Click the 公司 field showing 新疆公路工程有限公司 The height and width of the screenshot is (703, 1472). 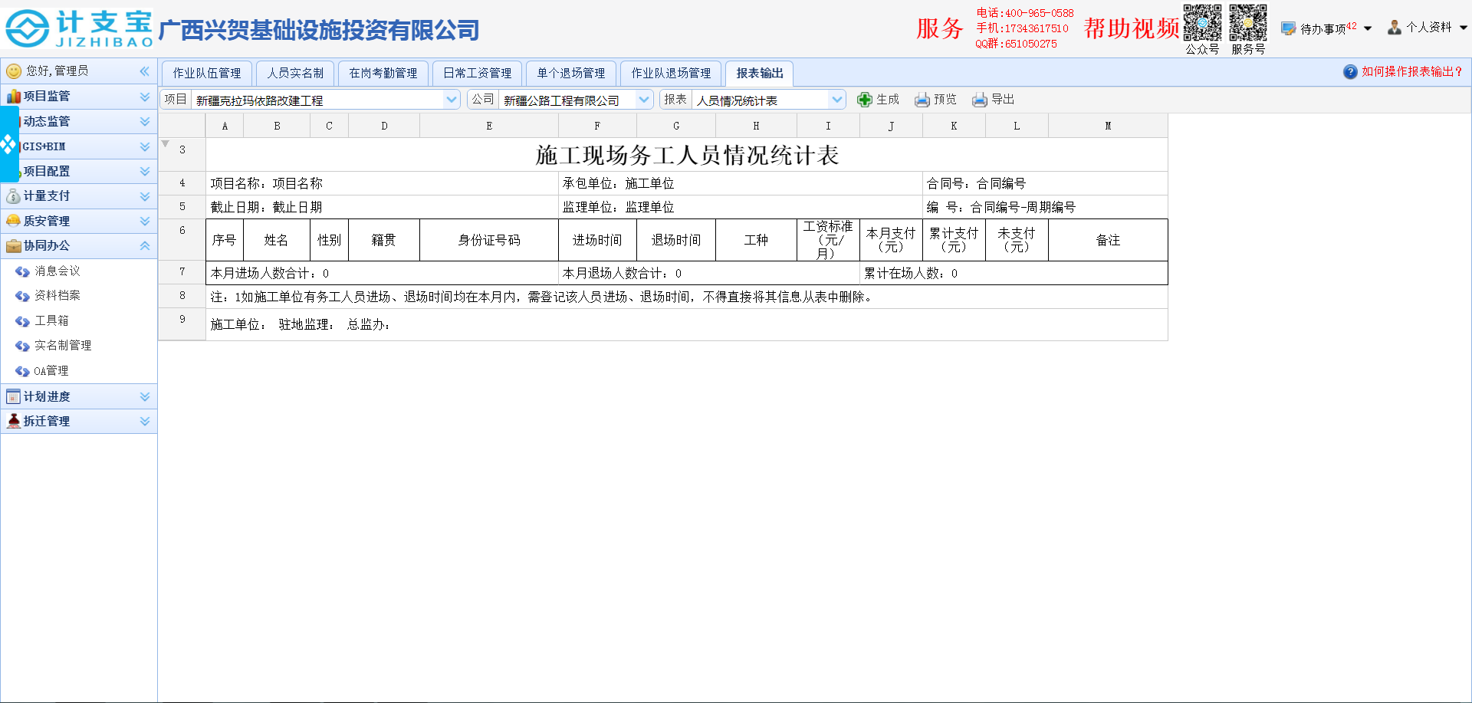pyautogui.click(x=568, y=100)
